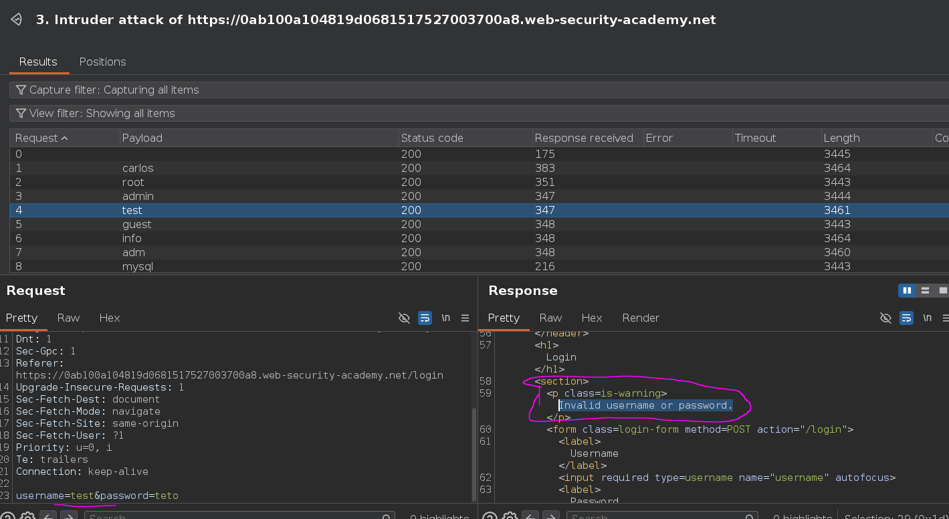Select top-bottom split layout icon
This screenshot has width=949, height=519.
tap(926, 290)
